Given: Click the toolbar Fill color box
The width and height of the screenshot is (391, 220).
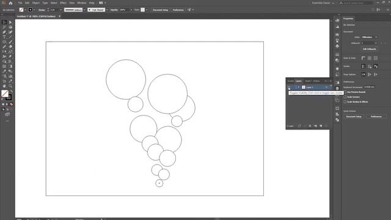Looking at the screenshot, I should [5, 94].
